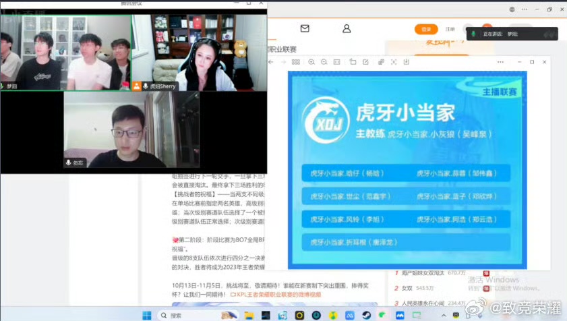This screenshot has height=321, width=567.
Task: Open trending topic 人民英雄永在心间
Action: (423, 303)
